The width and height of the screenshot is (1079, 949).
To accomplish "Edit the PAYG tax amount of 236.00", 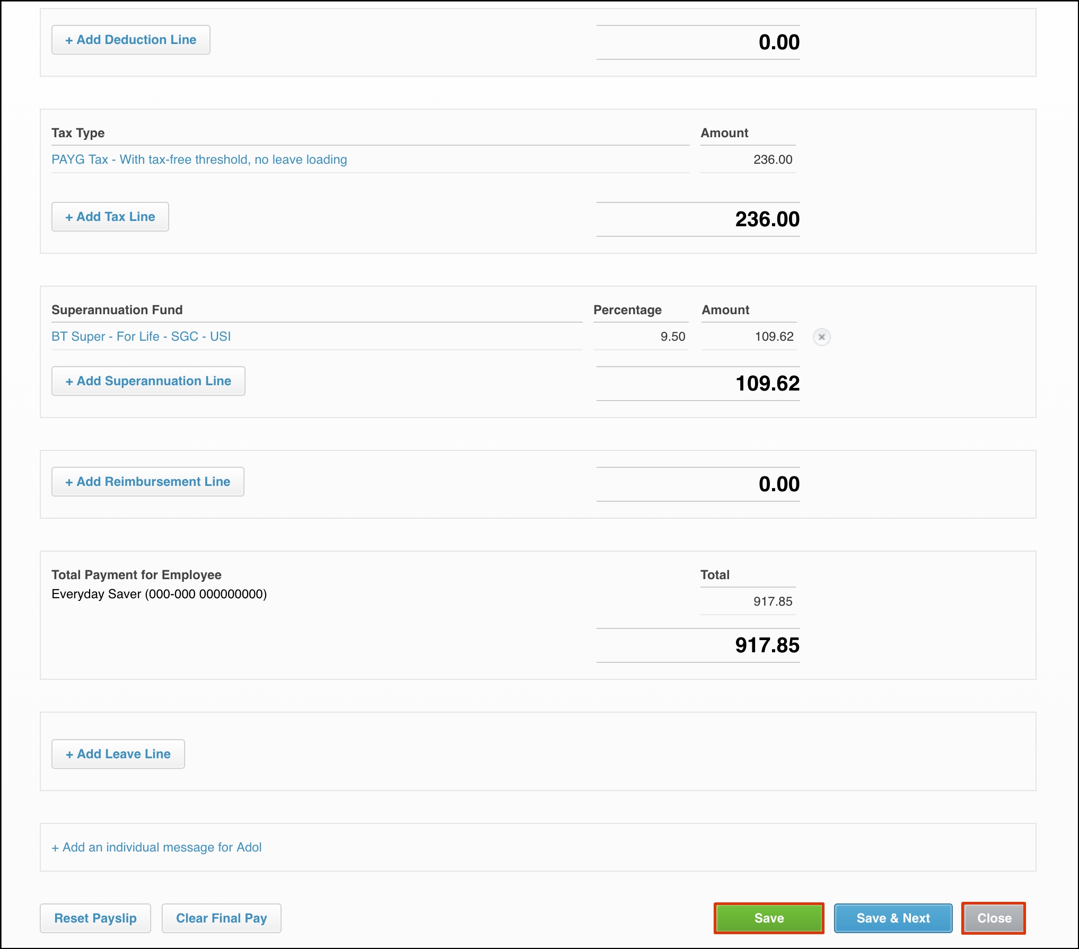I will tap(748, 159).
